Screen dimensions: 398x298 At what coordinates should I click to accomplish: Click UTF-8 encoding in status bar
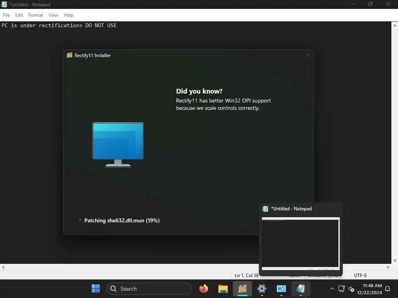tap(360, 275)
